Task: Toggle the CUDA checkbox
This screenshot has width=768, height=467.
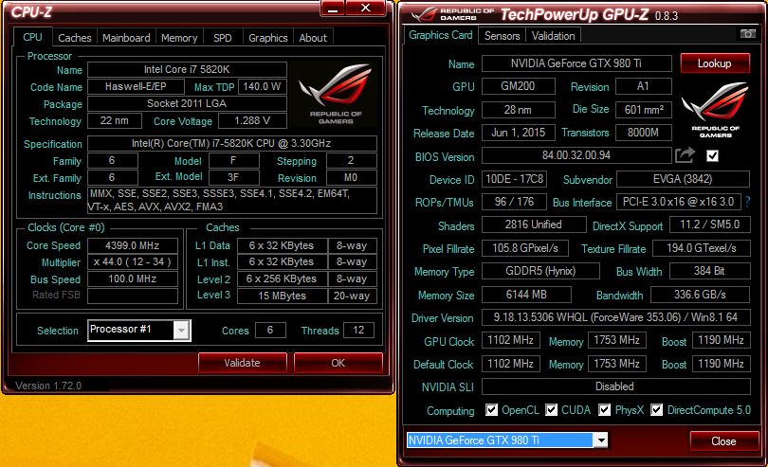Action: (x=552, y=410)
